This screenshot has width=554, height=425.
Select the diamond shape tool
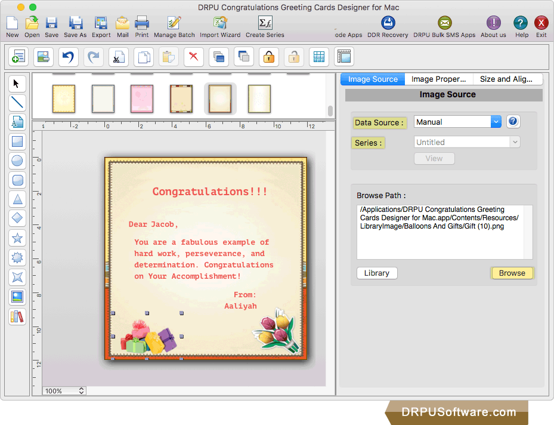coord(17,218)
